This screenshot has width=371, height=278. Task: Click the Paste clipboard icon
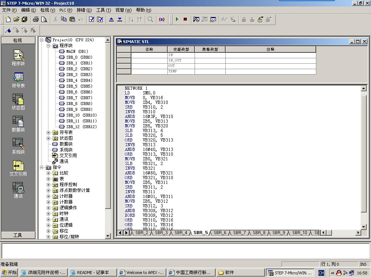coord(72,20)
